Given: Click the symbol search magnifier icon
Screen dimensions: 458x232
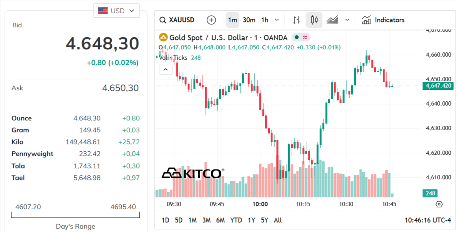Looking at the screenshot, I should click(163, 19).
